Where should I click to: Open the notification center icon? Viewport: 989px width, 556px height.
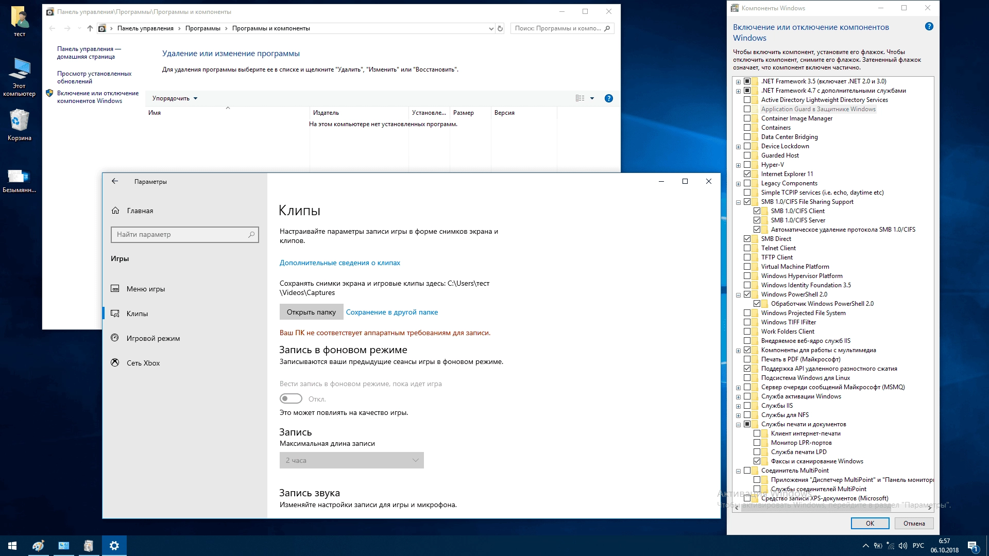[x=973, y=546]
